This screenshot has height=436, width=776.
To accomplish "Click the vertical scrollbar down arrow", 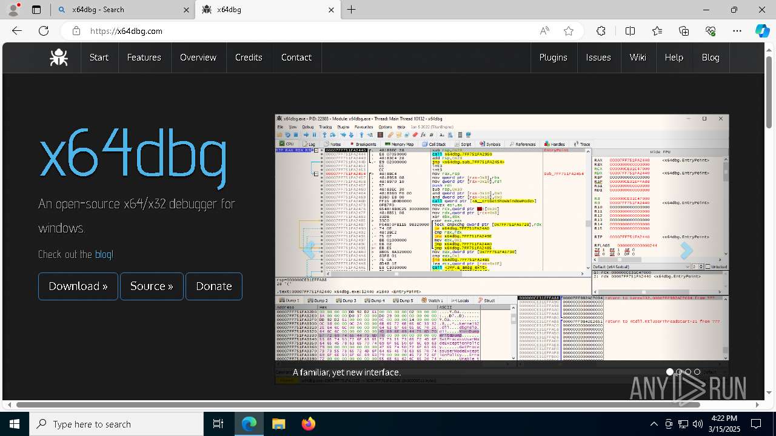I will coord(769,393).
